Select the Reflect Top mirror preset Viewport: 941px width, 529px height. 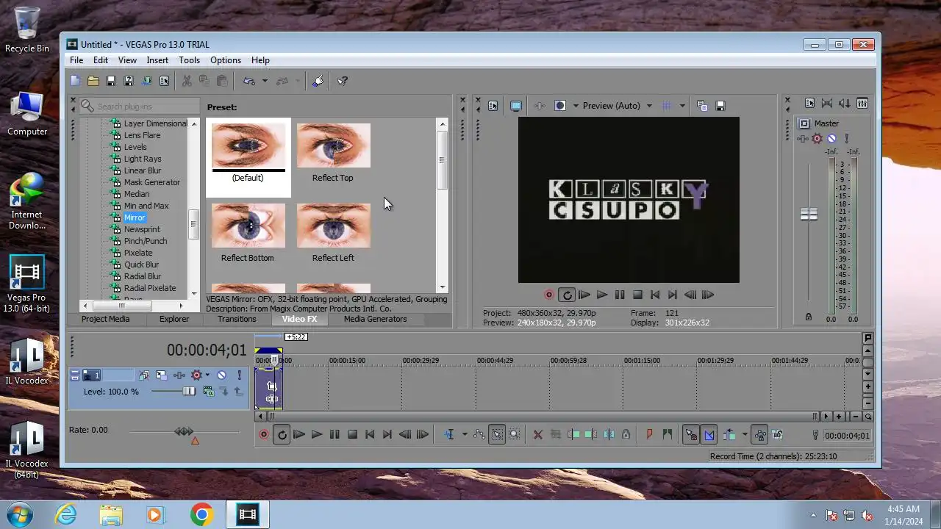point(333,152)
